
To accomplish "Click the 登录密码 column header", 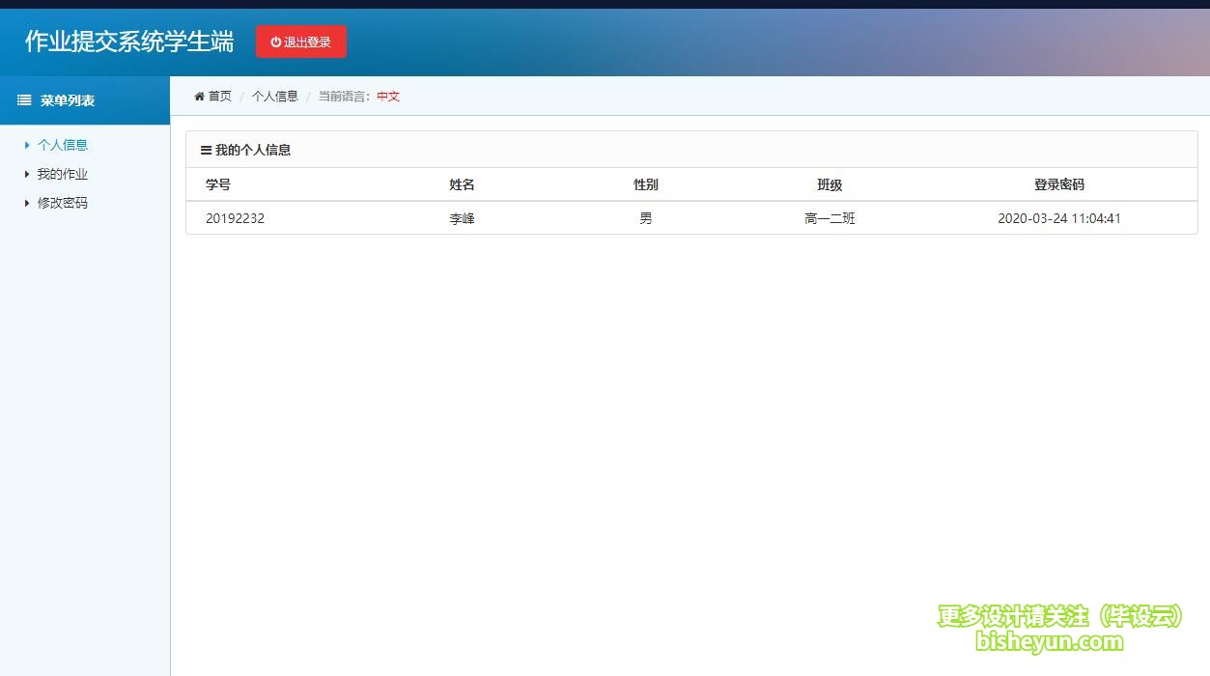I will point(1059,184).
